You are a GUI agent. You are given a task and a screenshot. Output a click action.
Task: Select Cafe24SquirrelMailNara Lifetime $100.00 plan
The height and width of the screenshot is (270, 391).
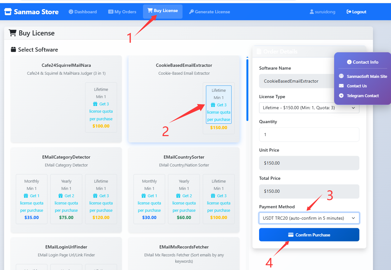coord(101,108)
